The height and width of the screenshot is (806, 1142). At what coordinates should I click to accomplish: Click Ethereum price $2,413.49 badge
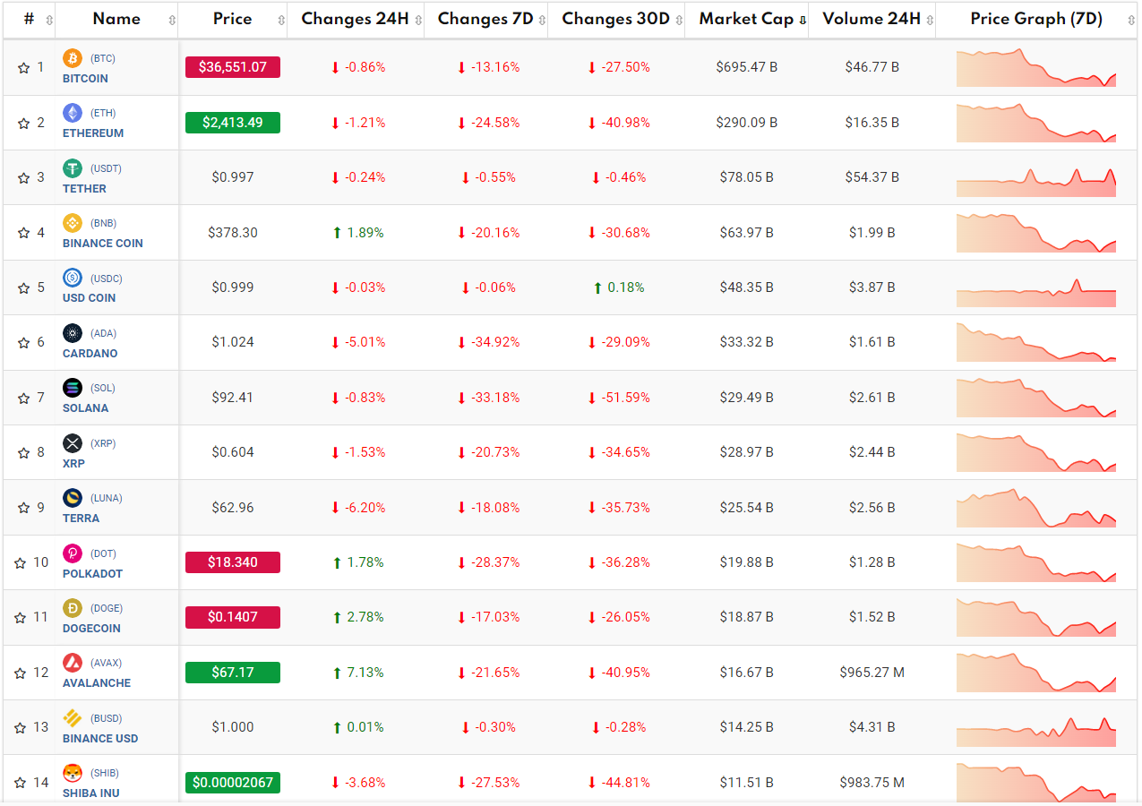point(233,123)
